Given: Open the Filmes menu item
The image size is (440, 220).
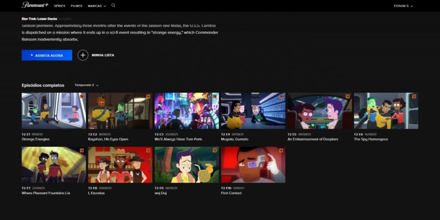Looking at the screenshot, I should [x=76, y=6].
